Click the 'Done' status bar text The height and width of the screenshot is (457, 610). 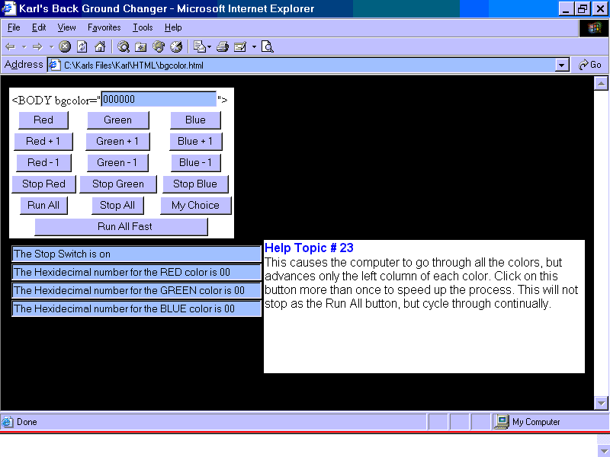[27, 422]
